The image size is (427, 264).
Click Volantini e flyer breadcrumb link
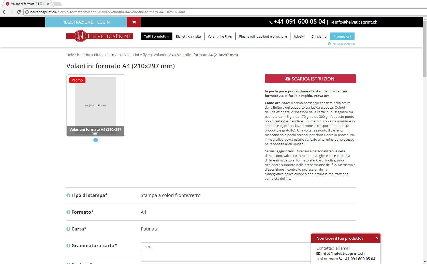pyautogui.click(x=137, y=55)
